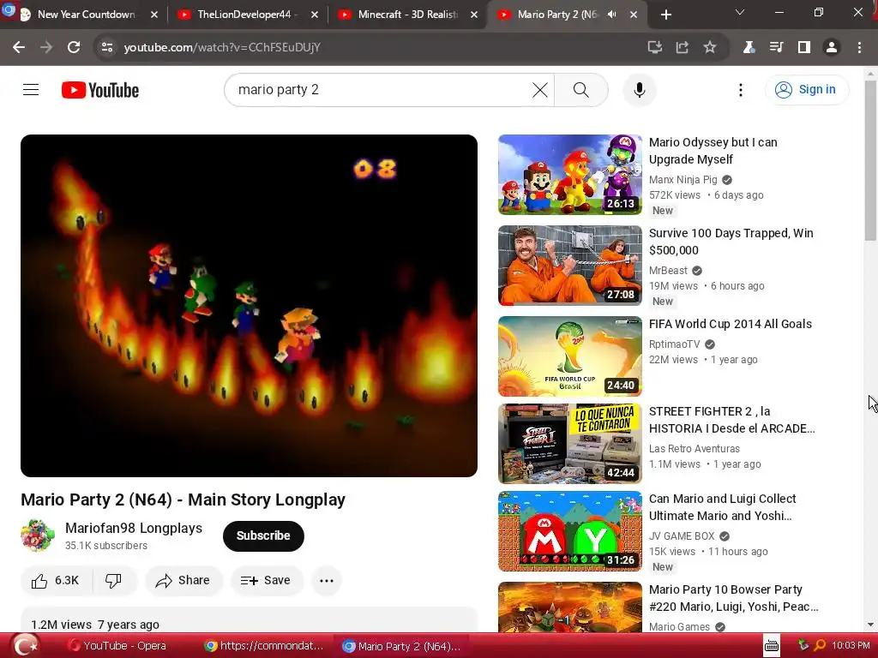This screenshot has height=658, width=878.
Task: Open a new browser tab
Action: [665, 15]
